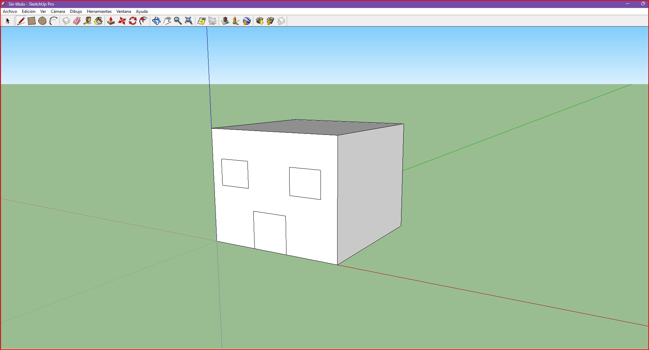Click the pink Eraser tool
Image resolution: width=649 pixels, height=350 pixels.
click(77, 21)
